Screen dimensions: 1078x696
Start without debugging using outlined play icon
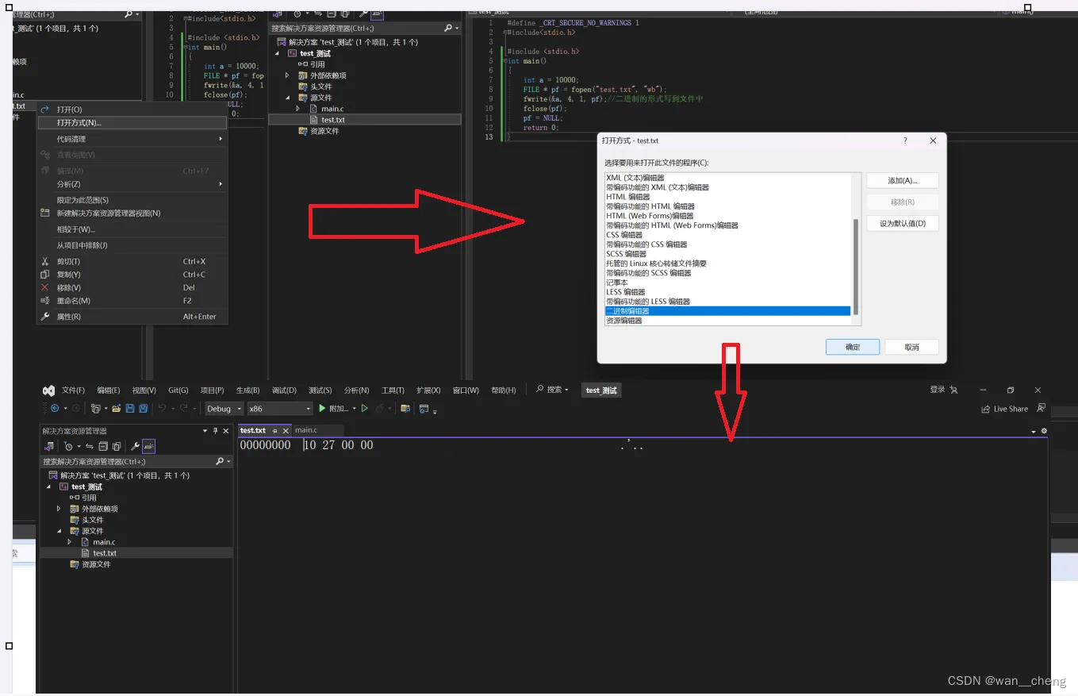pos(365,409)
